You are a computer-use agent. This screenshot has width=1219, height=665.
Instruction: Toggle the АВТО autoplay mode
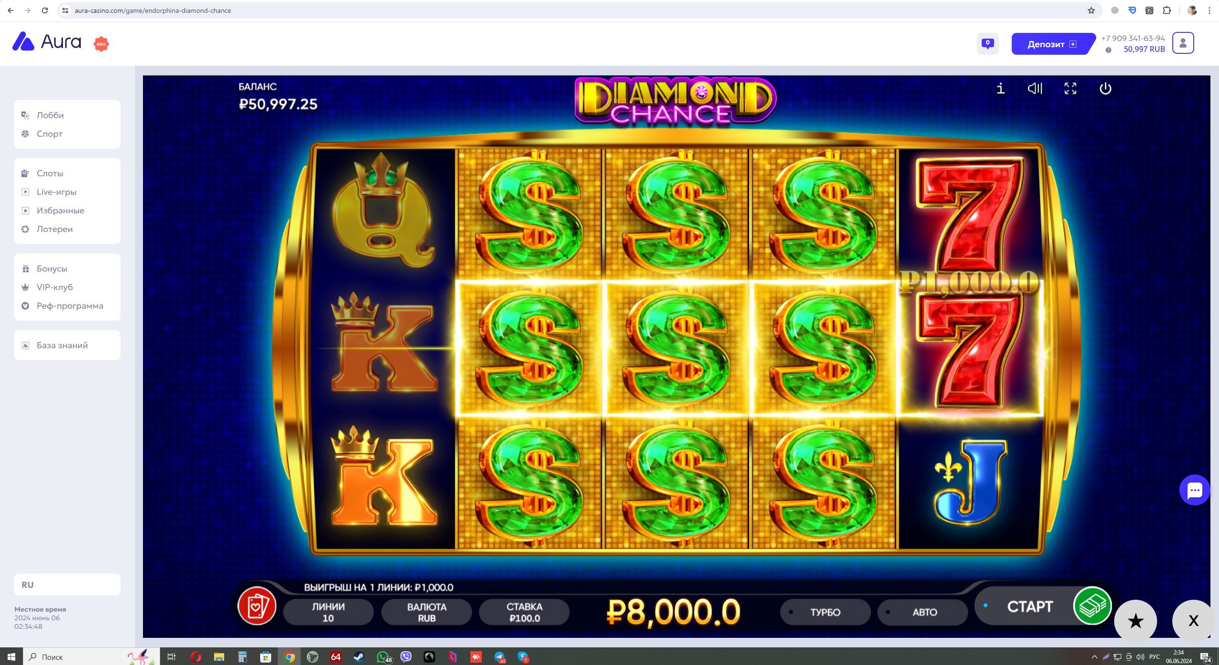coord(923,612)
